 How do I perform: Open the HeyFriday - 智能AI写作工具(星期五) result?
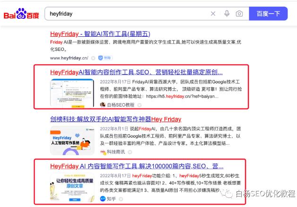100,34
